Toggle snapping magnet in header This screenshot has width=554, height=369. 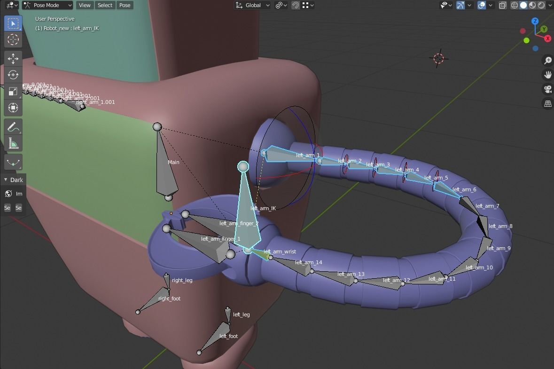296,5
